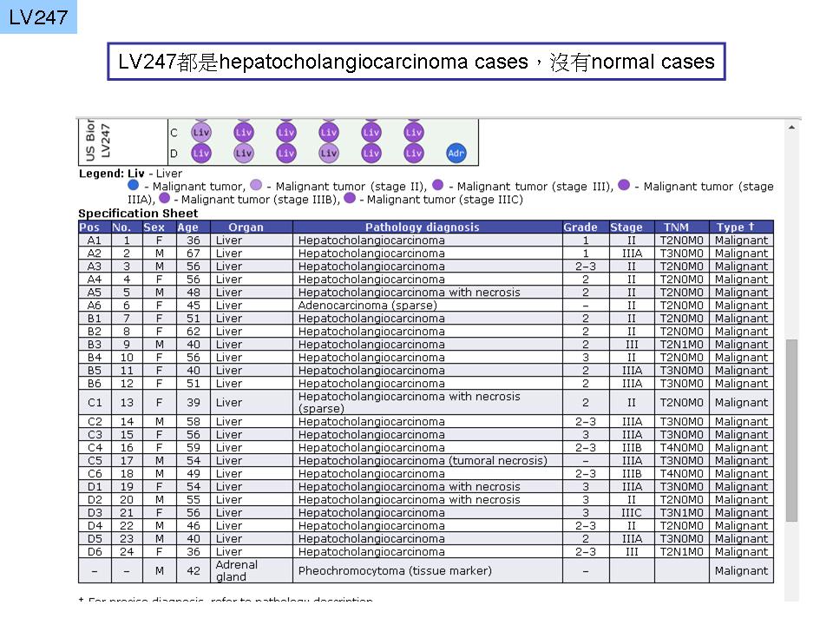Click the third Liv core in row C

click(x=285, y=132)
